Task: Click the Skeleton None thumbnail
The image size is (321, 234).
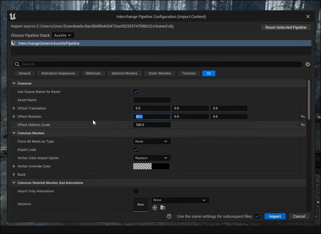Action: 141,204
